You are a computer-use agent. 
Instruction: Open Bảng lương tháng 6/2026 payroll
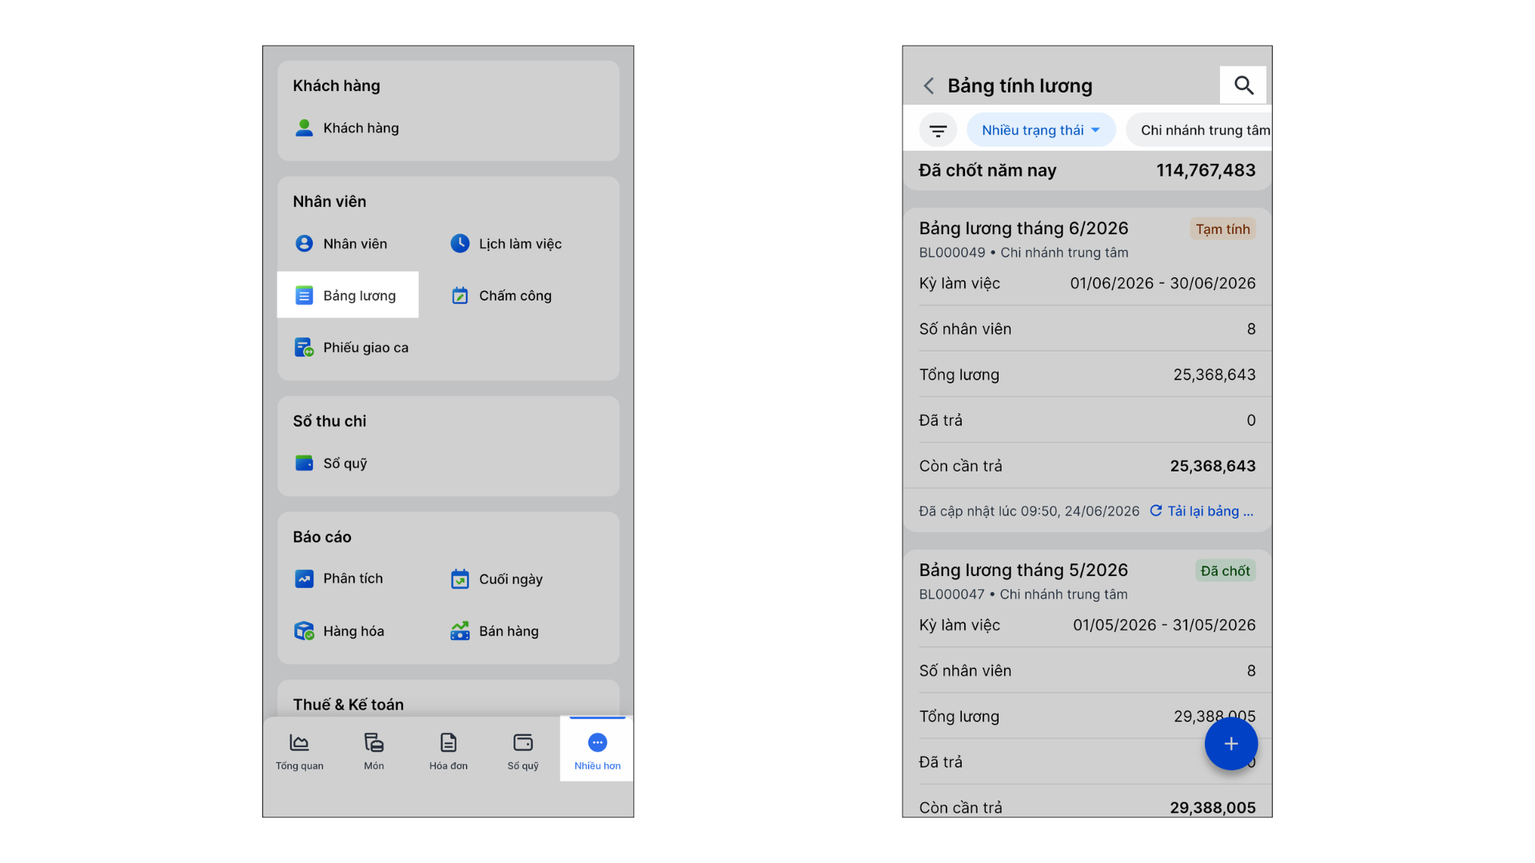pyautogui.click(x=1023, y=229)
